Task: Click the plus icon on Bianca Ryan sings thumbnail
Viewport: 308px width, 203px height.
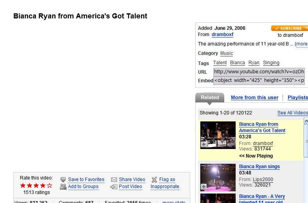Action: tap(204, 187)
